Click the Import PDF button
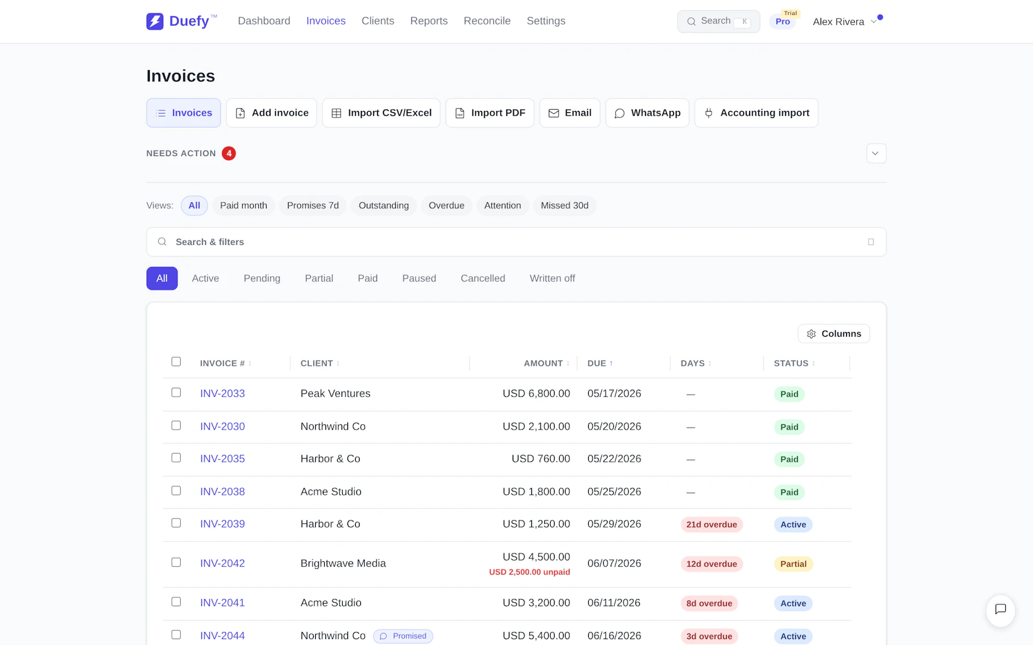 (489, 113)
